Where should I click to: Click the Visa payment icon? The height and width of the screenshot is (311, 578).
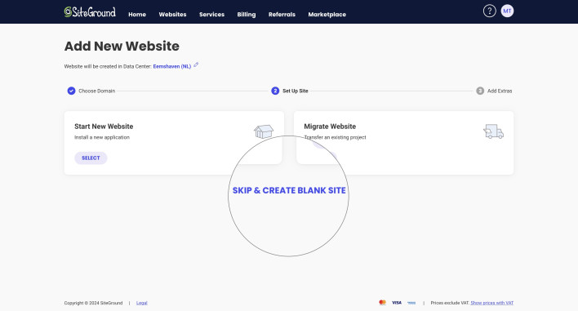pos(397,303)
